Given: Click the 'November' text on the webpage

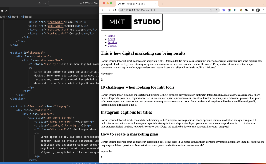Looking at the screenshot, I should point(107,74).
